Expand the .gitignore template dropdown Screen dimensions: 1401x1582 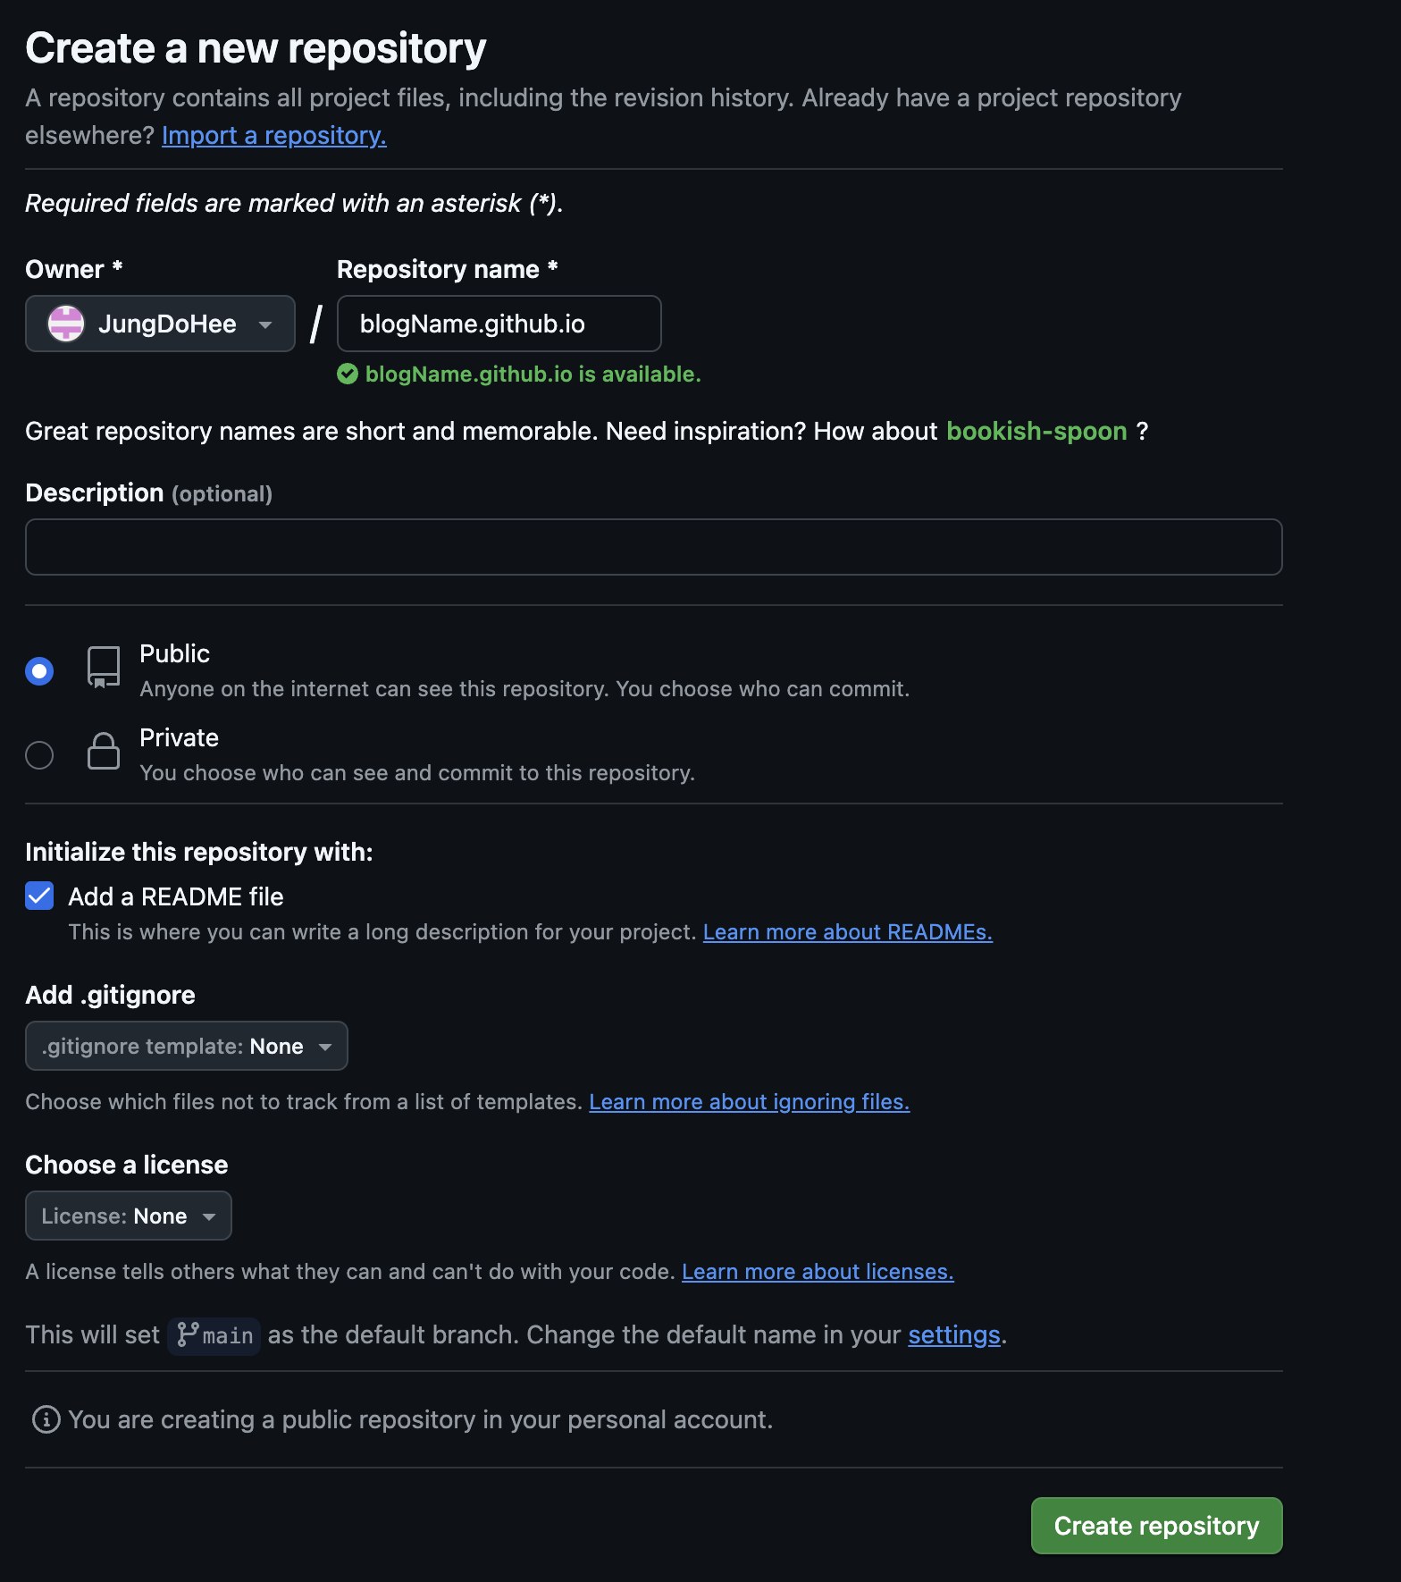[187, 1046]
